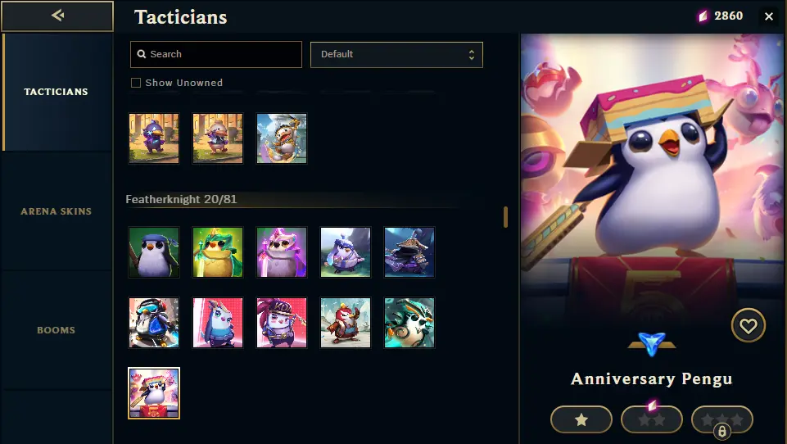Image resolution: width=787 pixels, height=444 pixels.
Task: Enable the Show Unowned checkbox
Action: click(136, 83)
